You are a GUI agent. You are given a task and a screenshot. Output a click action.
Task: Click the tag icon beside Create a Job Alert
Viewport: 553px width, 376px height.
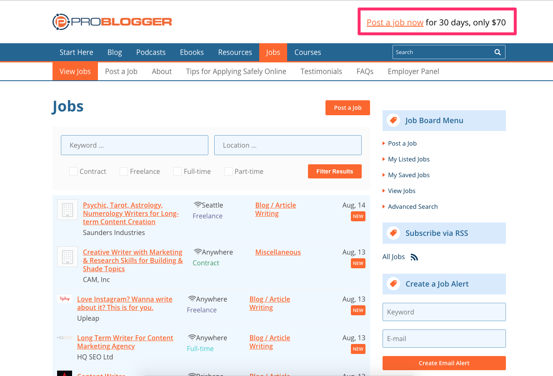point(393,284)
